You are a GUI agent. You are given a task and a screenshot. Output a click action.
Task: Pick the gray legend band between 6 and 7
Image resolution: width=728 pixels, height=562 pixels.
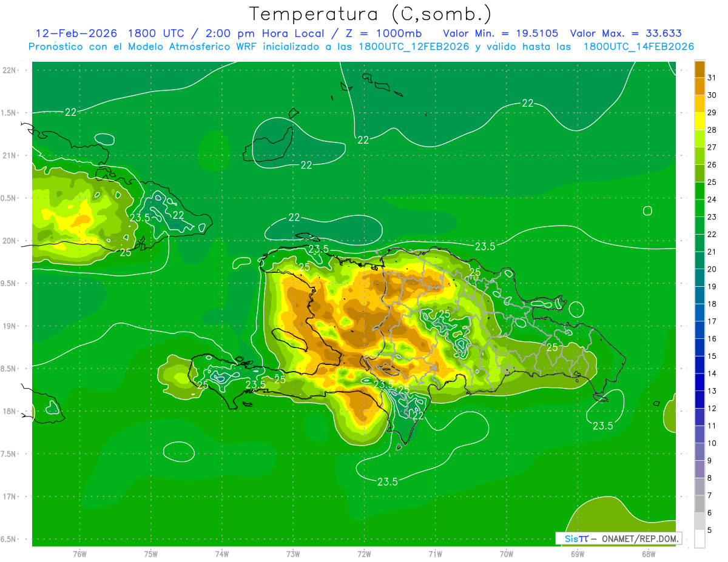699,504
